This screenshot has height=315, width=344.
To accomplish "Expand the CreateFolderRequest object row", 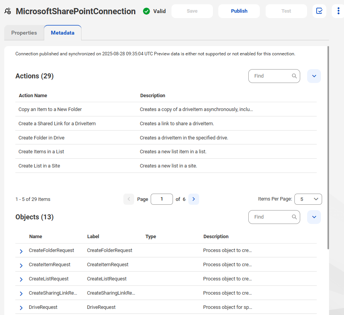I will click(21, 251).
